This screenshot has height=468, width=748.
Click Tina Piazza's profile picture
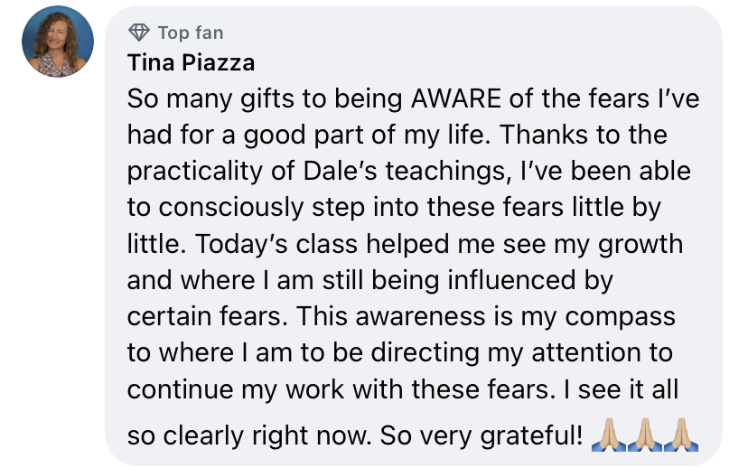[58, 42]
